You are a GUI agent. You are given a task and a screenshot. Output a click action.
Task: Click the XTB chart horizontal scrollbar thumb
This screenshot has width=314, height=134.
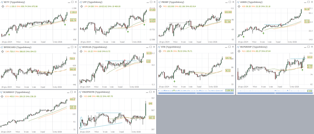(196, 93)
